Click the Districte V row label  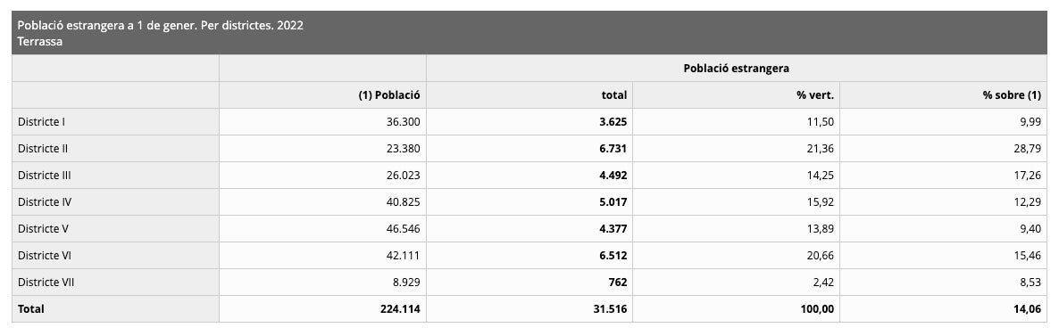(x=43, y=229)
